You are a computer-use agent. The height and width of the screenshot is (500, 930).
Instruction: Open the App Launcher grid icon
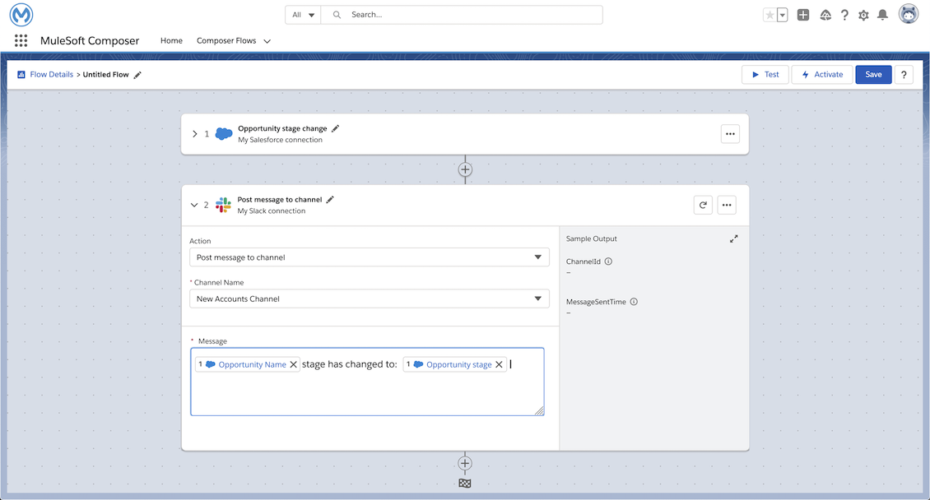click(21, 40)
